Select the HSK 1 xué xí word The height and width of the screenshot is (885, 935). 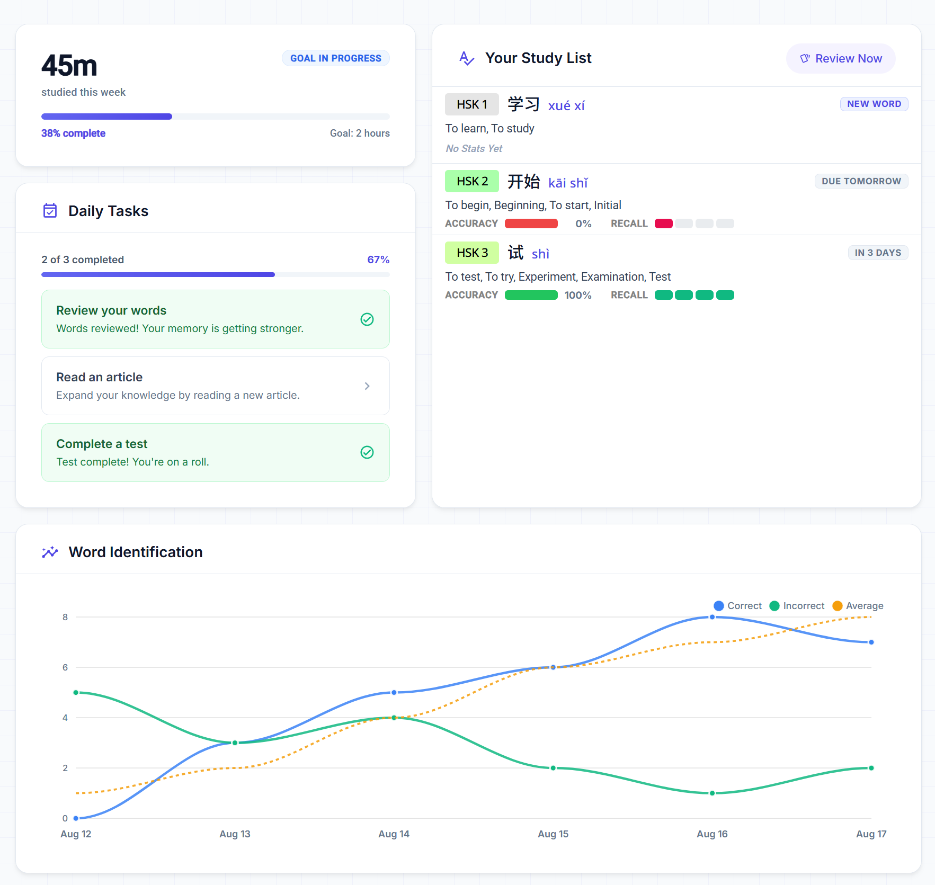pos(676,125)
